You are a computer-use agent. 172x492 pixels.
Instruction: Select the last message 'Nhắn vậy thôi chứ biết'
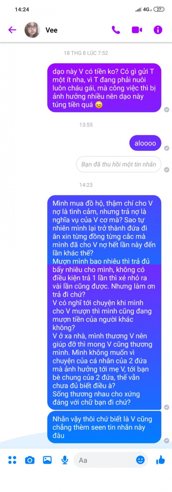[104, 427]
